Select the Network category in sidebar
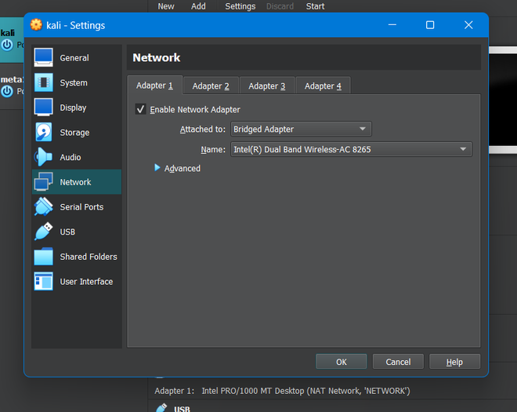Screen dimensions: 517x412 click(77, 182)
